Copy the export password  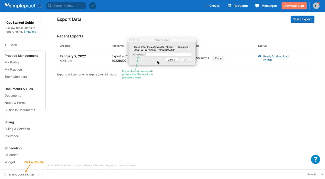[x=218, y=58]
